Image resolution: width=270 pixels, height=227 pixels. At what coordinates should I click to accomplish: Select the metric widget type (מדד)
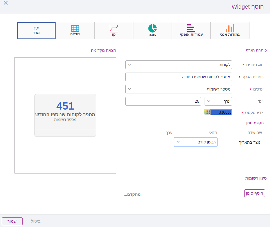click(x=36, y=31)
